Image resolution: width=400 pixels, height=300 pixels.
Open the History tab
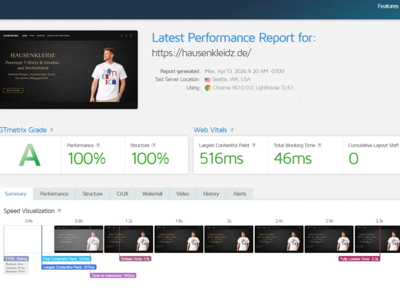tap(211, 194)
